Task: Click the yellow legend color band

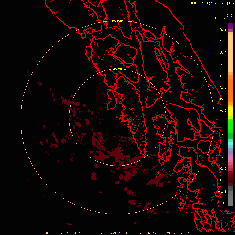Action: point(231,112)
